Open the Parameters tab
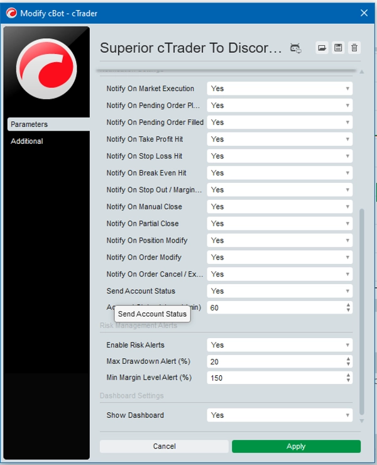This screenshot has height=465, width=377. tap(48, 124)
